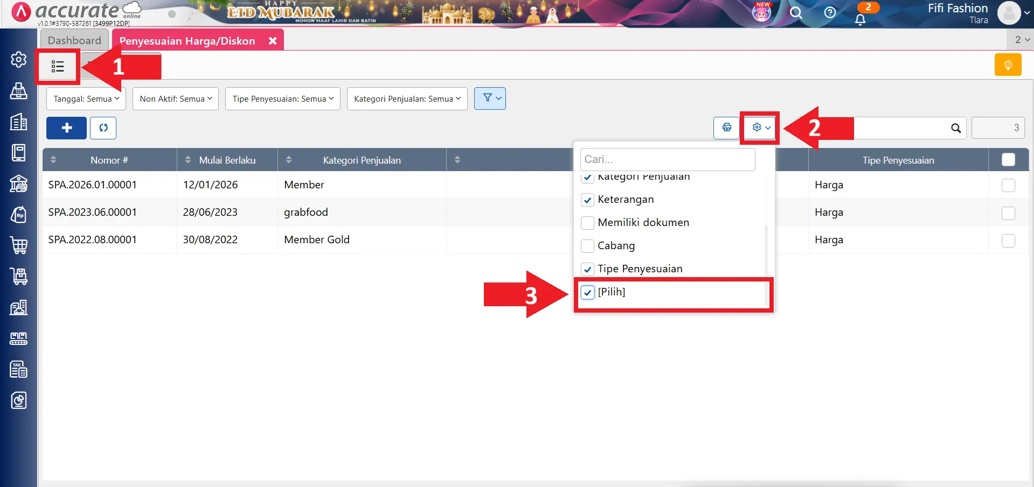Screen dimensions: 1034x487
Task: Click the top bar search magnifier icon
Action: 796,12
